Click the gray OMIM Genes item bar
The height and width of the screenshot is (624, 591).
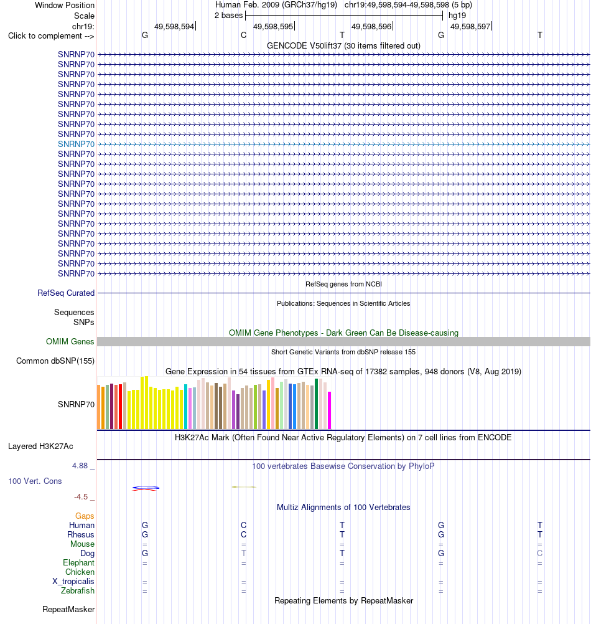coord(343,341)
